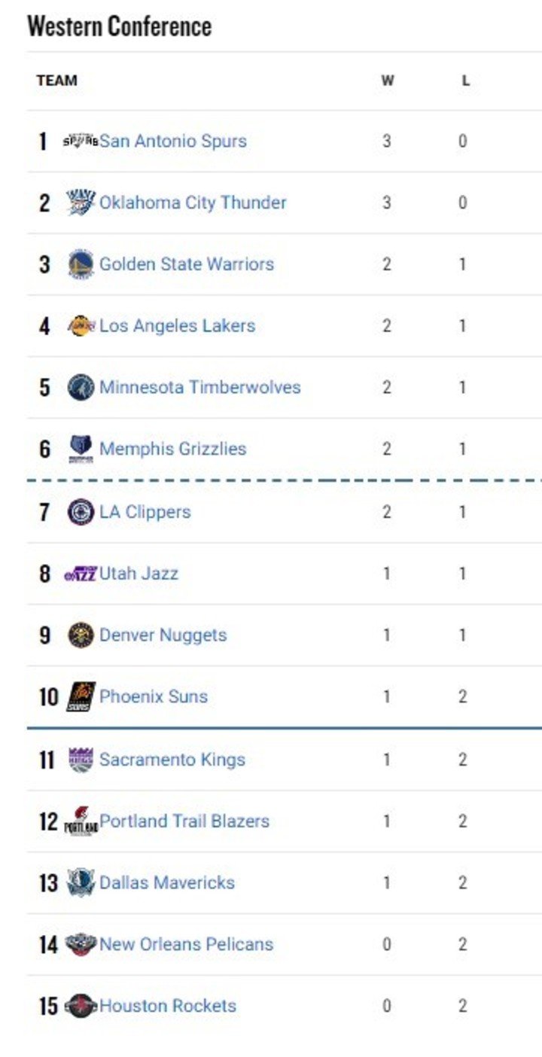Viewport: 542px width, 1057px height.
Task: Click the TEAM column header
Action: click(x=56, y=81)
